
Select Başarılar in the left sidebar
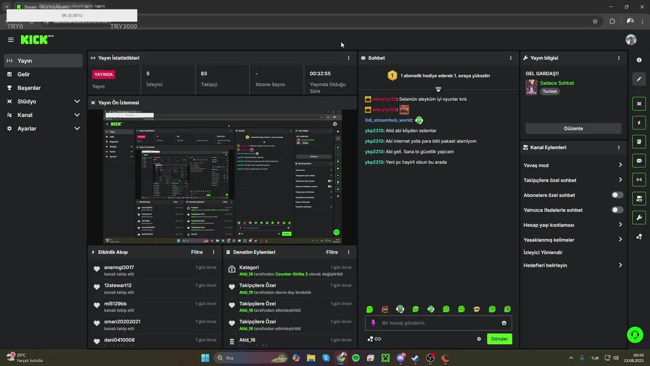click(43, 88)
